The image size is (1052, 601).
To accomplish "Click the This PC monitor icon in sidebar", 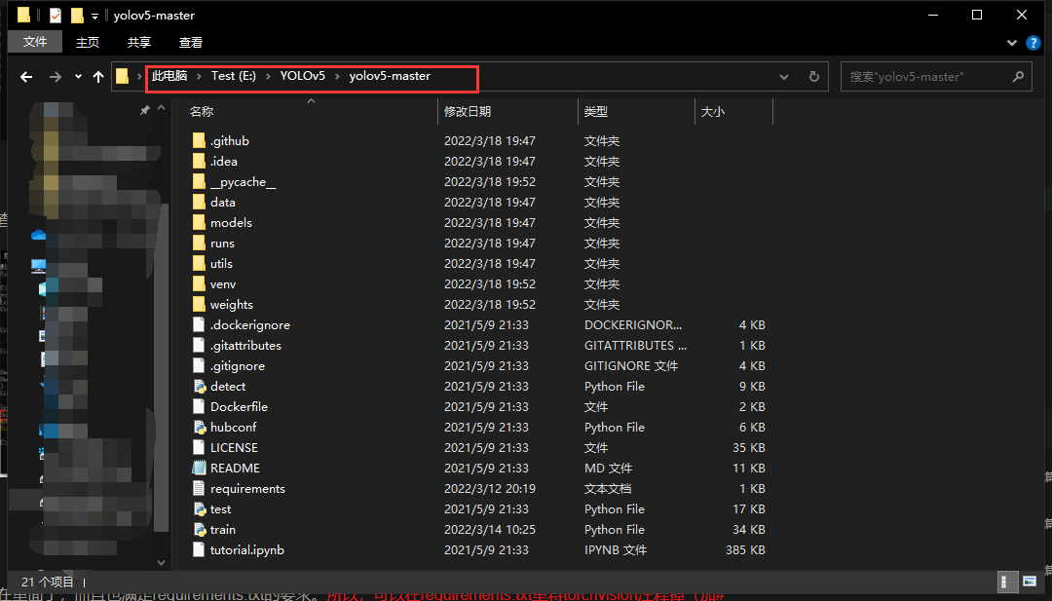I will (x=38, y=266).
